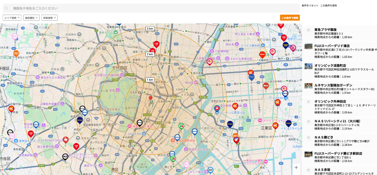The height and width of the screenshot is (175, 377).
Task: Expand the 詳細検索 dropdown
Action: pos(50,18)
